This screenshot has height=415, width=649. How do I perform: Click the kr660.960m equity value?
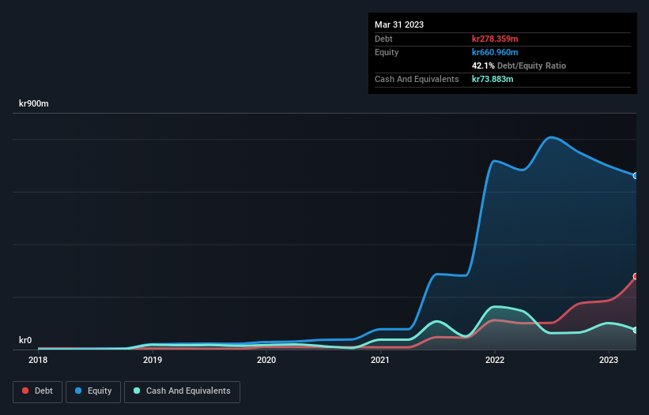495,52
